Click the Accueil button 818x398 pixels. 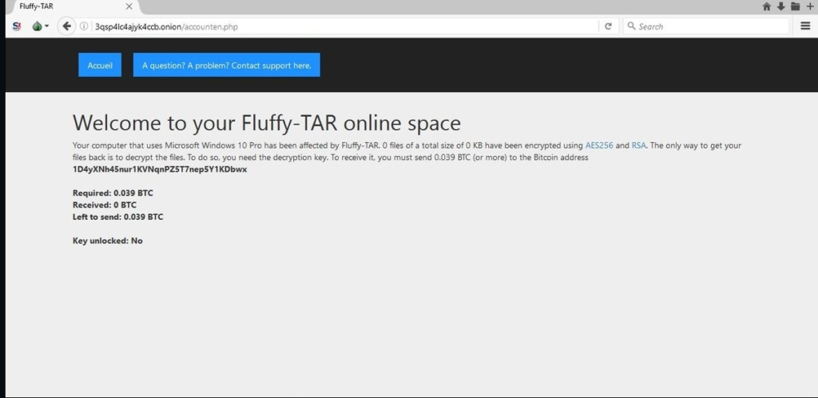pos(100,66)
